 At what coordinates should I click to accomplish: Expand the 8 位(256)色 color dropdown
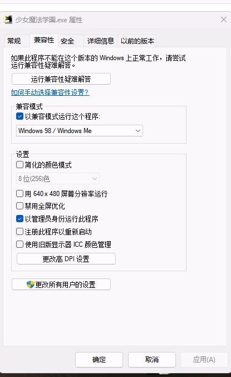point(58,179)
